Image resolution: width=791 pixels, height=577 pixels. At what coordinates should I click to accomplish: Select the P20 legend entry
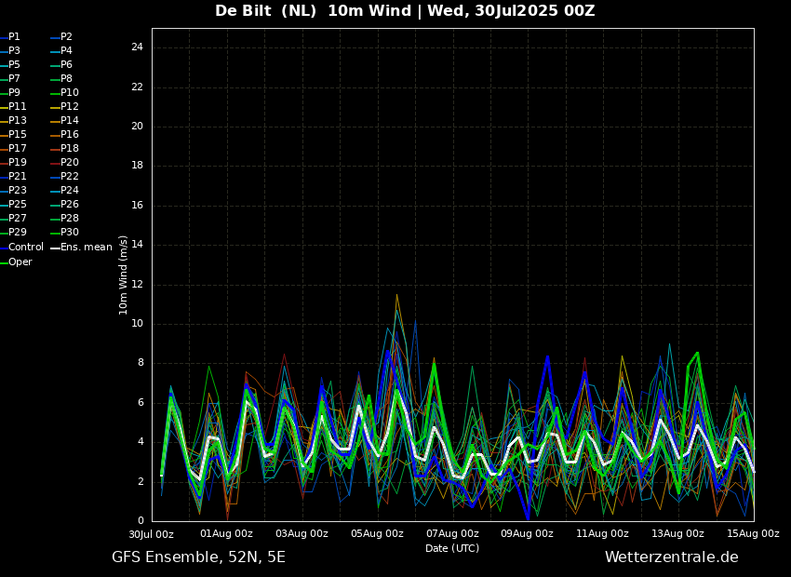click(x=70, y=163)
